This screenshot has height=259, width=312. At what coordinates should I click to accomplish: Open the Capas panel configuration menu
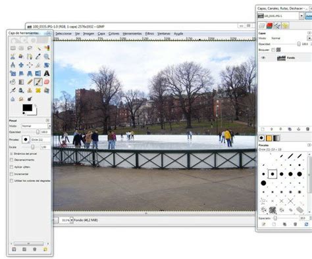[309, 33]
